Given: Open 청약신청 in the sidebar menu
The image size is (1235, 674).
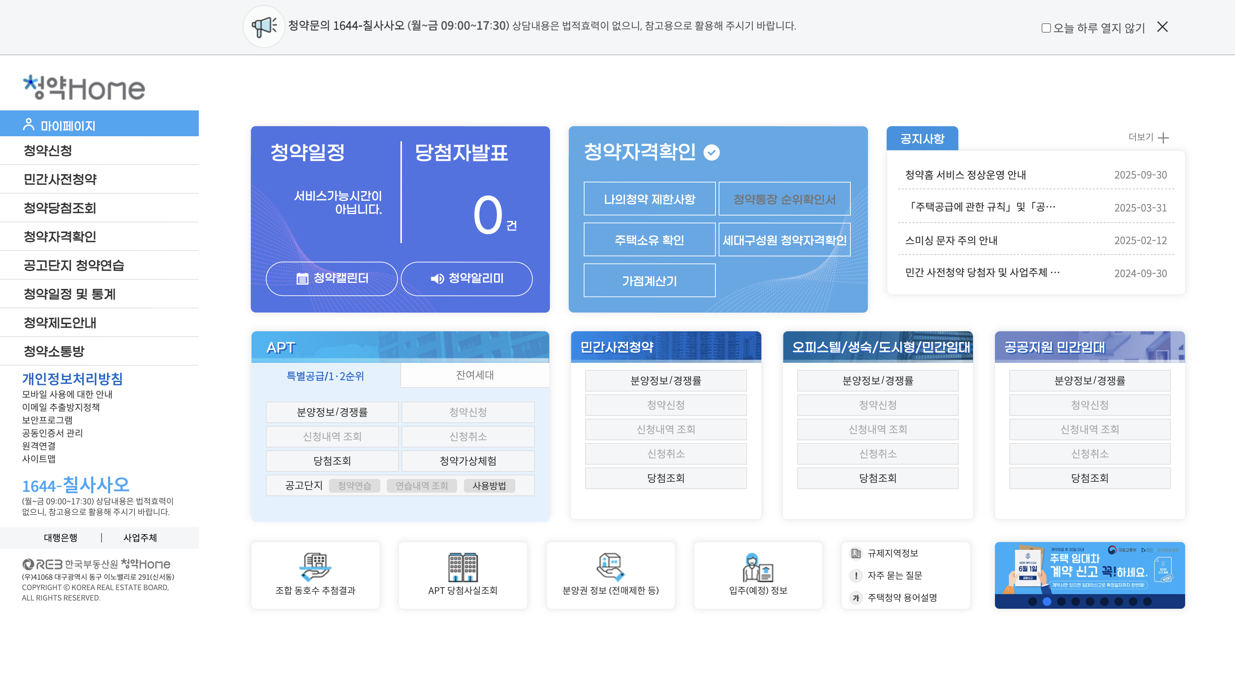Looking at the screenshot, I should (x=48, y=151).
